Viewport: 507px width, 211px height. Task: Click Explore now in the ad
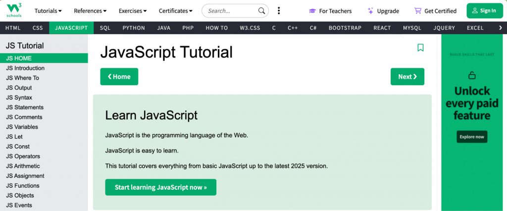tap(472, 137)
